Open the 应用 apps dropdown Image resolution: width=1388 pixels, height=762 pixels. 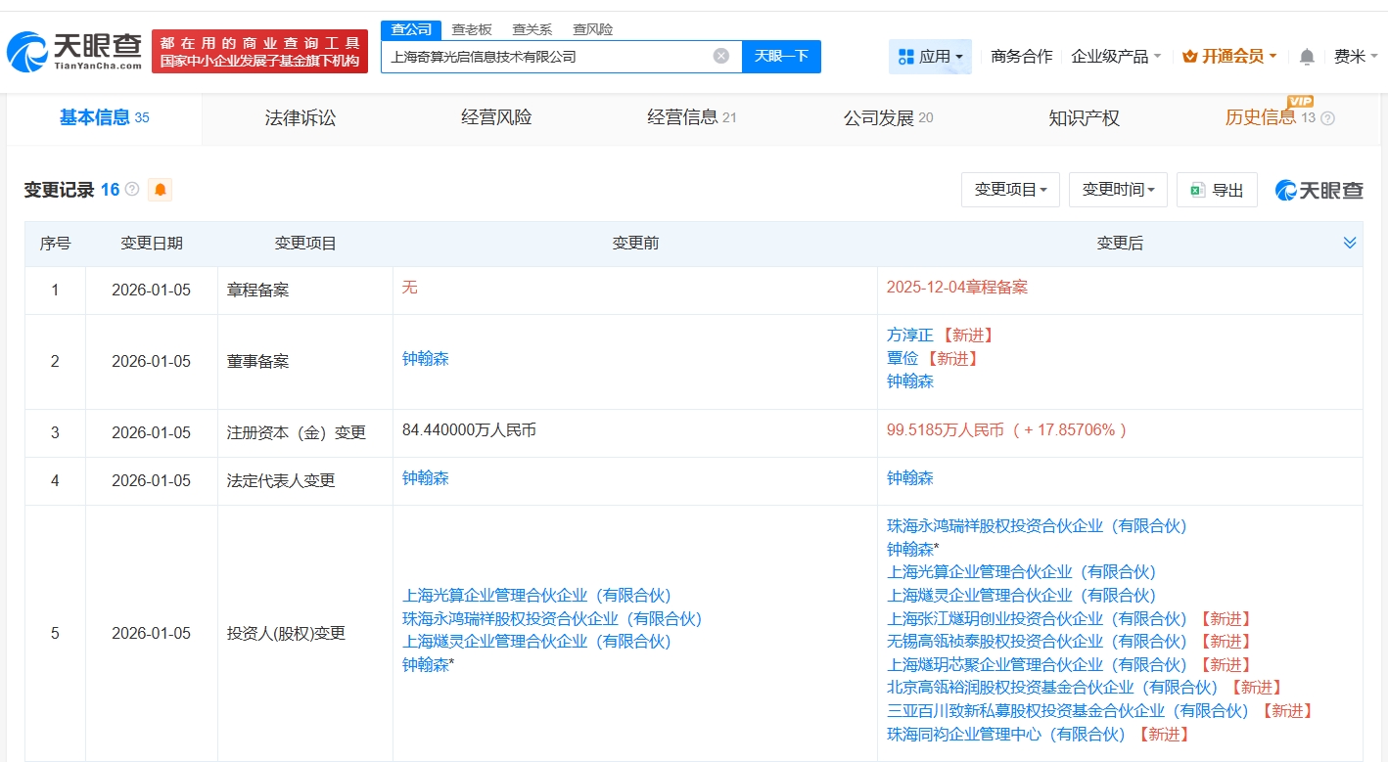930,57
